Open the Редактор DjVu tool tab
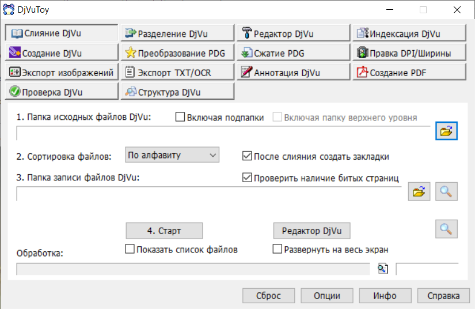 293,33
